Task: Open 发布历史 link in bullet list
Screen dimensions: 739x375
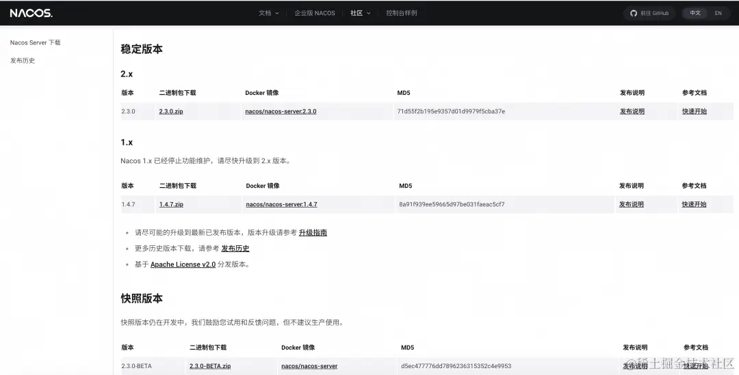Action: [235, 249]
